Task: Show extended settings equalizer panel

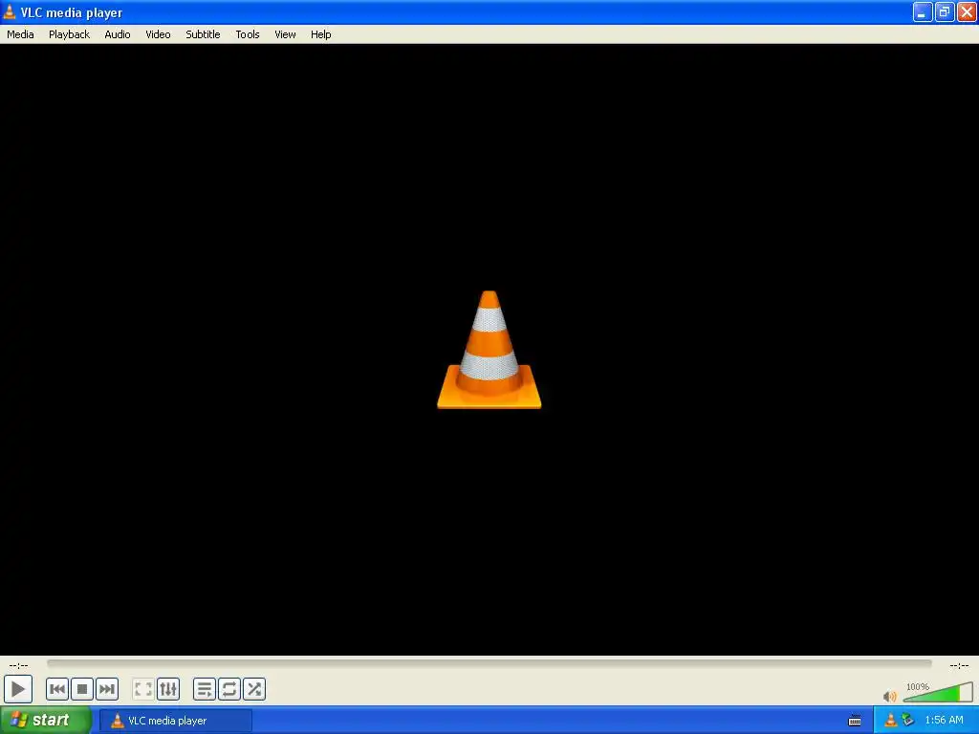Action: point(168,689)
